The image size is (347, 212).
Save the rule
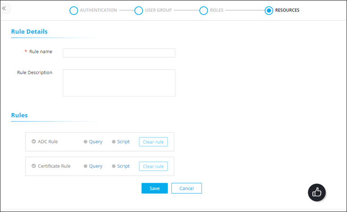(x=154, y=188)
